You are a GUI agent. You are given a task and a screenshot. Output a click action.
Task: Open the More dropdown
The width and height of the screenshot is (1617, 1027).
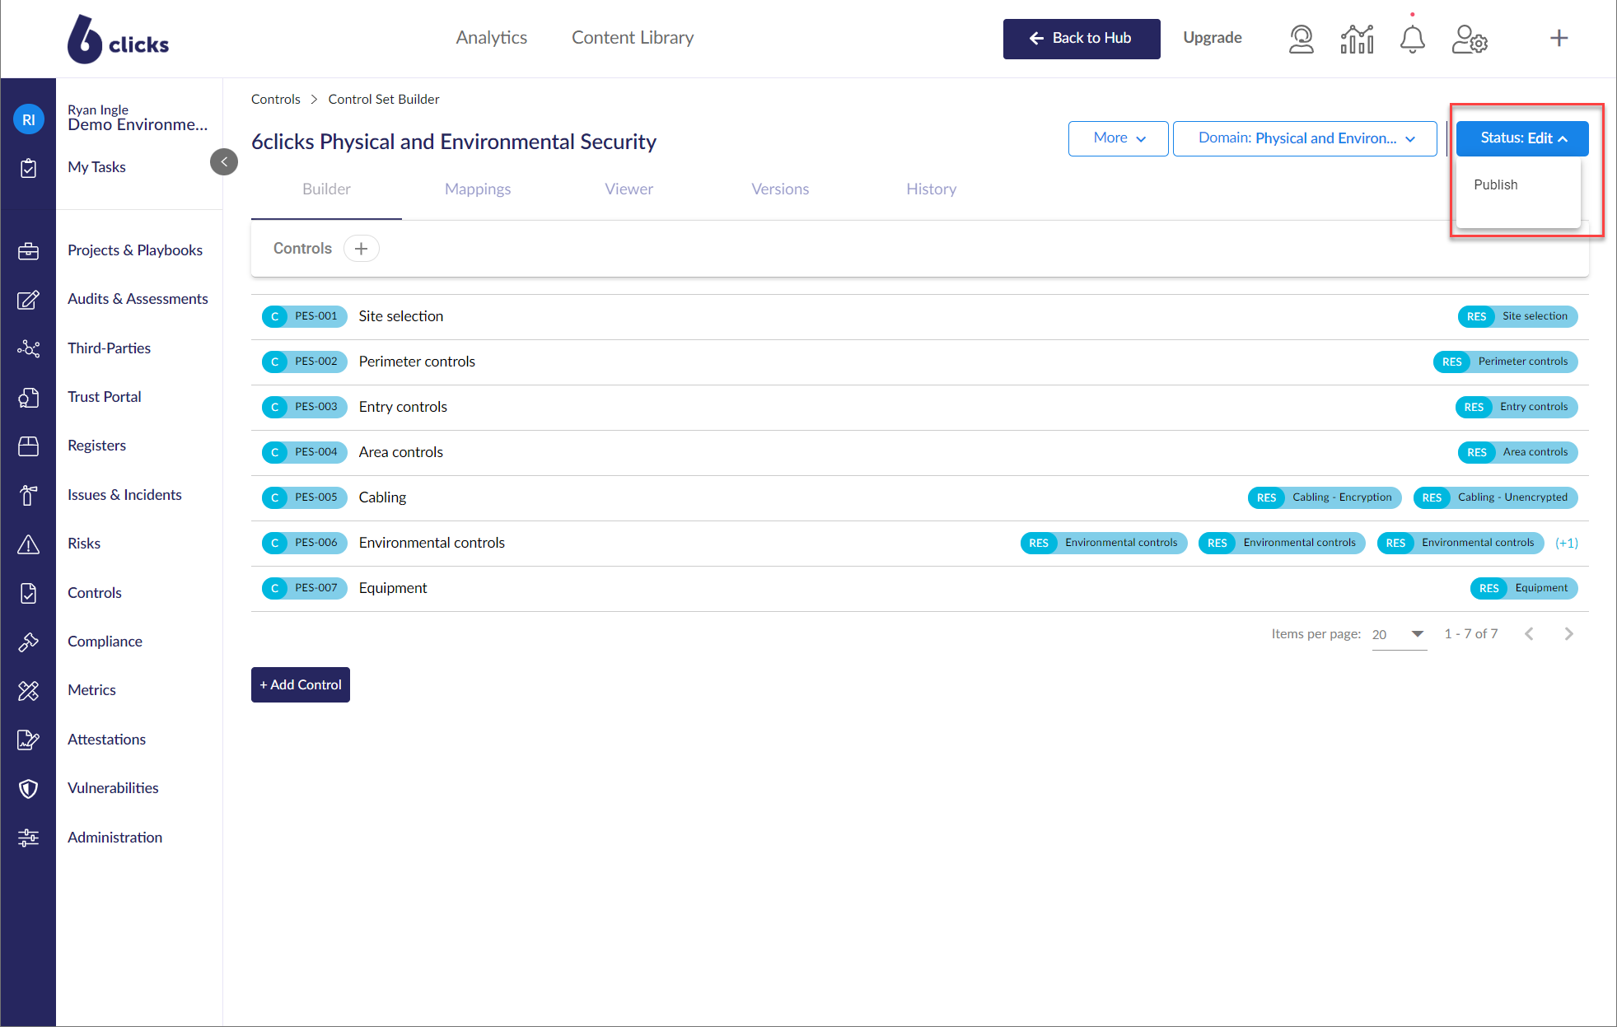pyautogui.click(x=1118, y=138)
